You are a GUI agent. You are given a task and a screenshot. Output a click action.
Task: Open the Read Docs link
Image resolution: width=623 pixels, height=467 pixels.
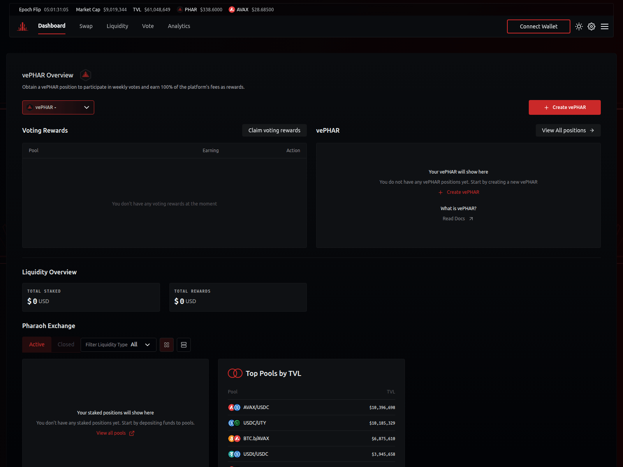(458, 219)
